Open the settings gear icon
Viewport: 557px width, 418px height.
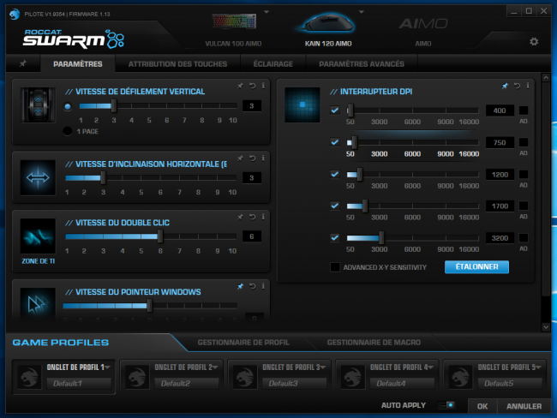[534, 42]
